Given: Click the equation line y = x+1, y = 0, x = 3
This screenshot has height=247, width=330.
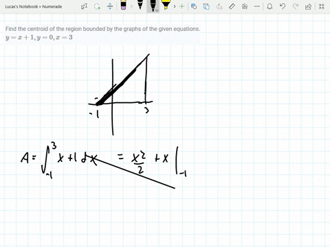Looking at the screenshot, I should [39, 37].
